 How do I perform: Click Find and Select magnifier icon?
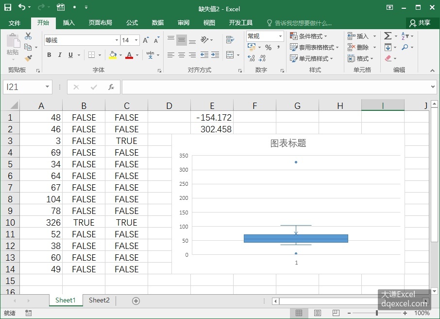coord(405,47)
